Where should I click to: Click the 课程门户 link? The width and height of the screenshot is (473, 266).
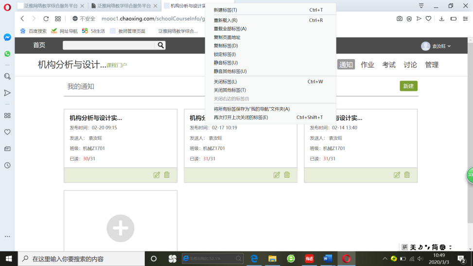coord(117,65)
